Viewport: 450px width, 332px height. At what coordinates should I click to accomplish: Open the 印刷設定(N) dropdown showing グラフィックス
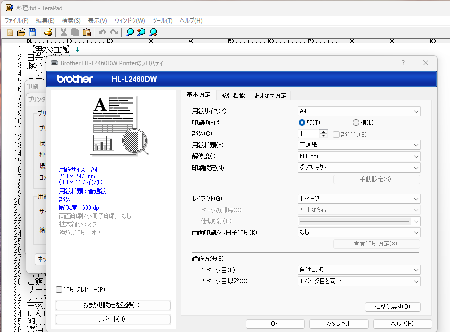tap(359, 168)
